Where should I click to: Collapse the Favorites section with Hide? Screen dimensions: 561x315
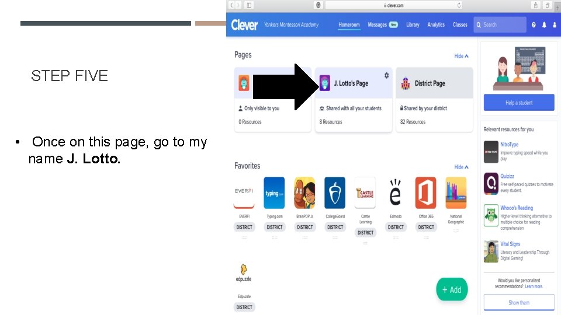pyautogui.click(x=461, y=167)
